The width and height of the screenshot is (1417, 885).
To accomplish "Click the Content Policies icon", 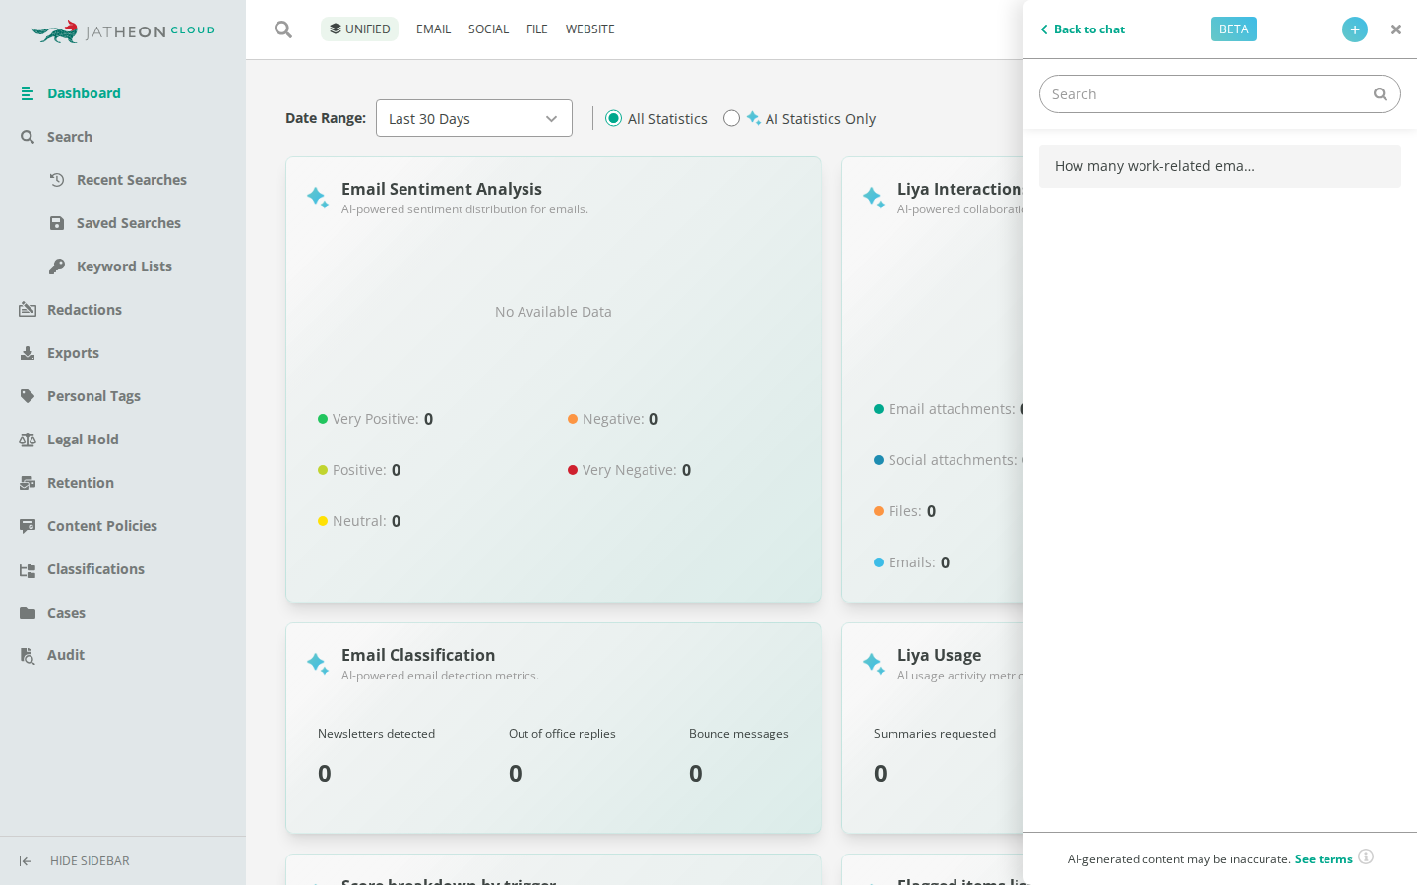I will [x=28, y=526].
